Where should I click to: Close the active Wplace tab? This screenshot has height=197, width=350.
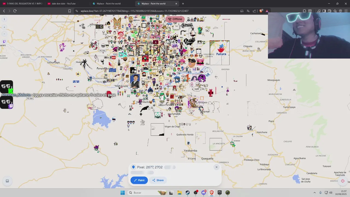click(x=176, y=4)
